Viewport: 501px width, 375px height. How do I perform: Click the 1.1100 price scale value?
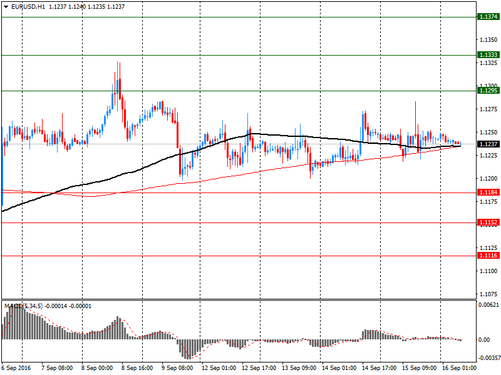[488, 271]
